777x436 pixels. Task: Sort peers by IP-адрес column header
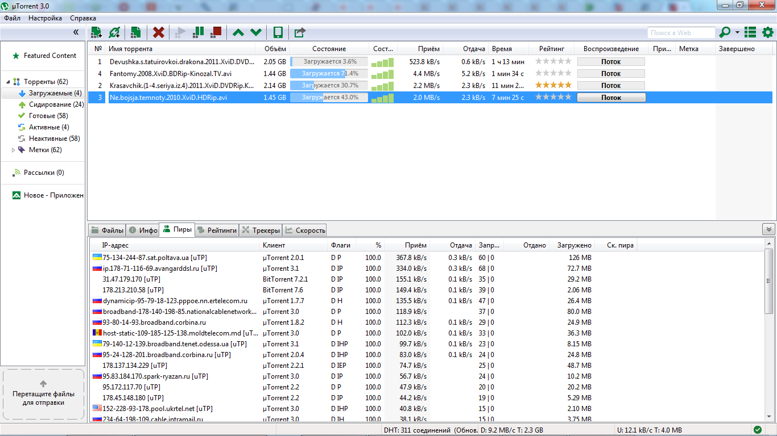point(175,245)
